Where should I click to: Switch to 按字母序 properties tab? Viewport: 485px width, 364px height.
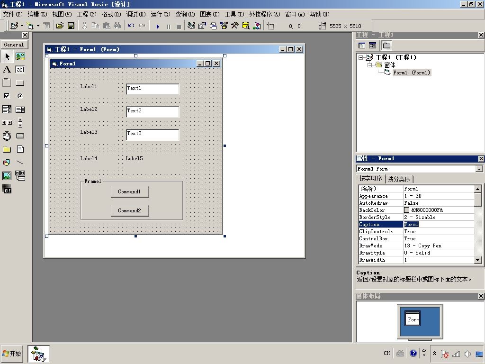(370, 179)
